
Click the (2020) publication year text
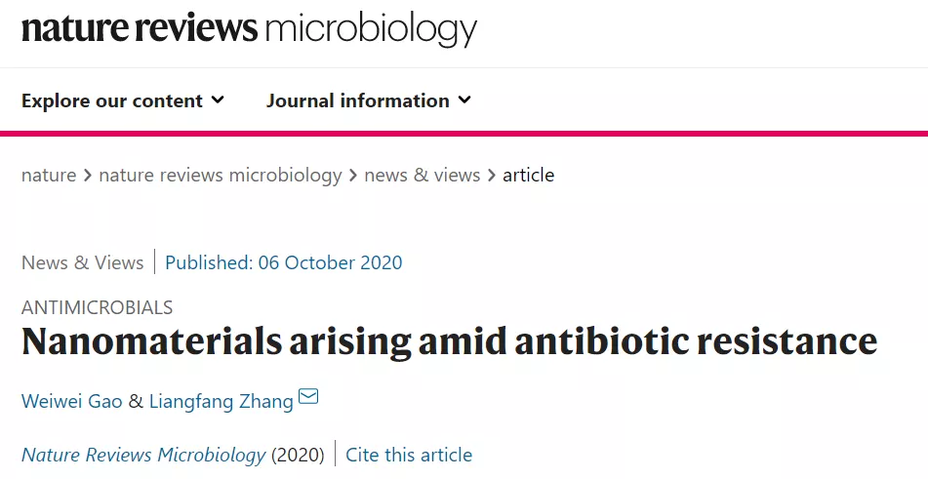298,455
